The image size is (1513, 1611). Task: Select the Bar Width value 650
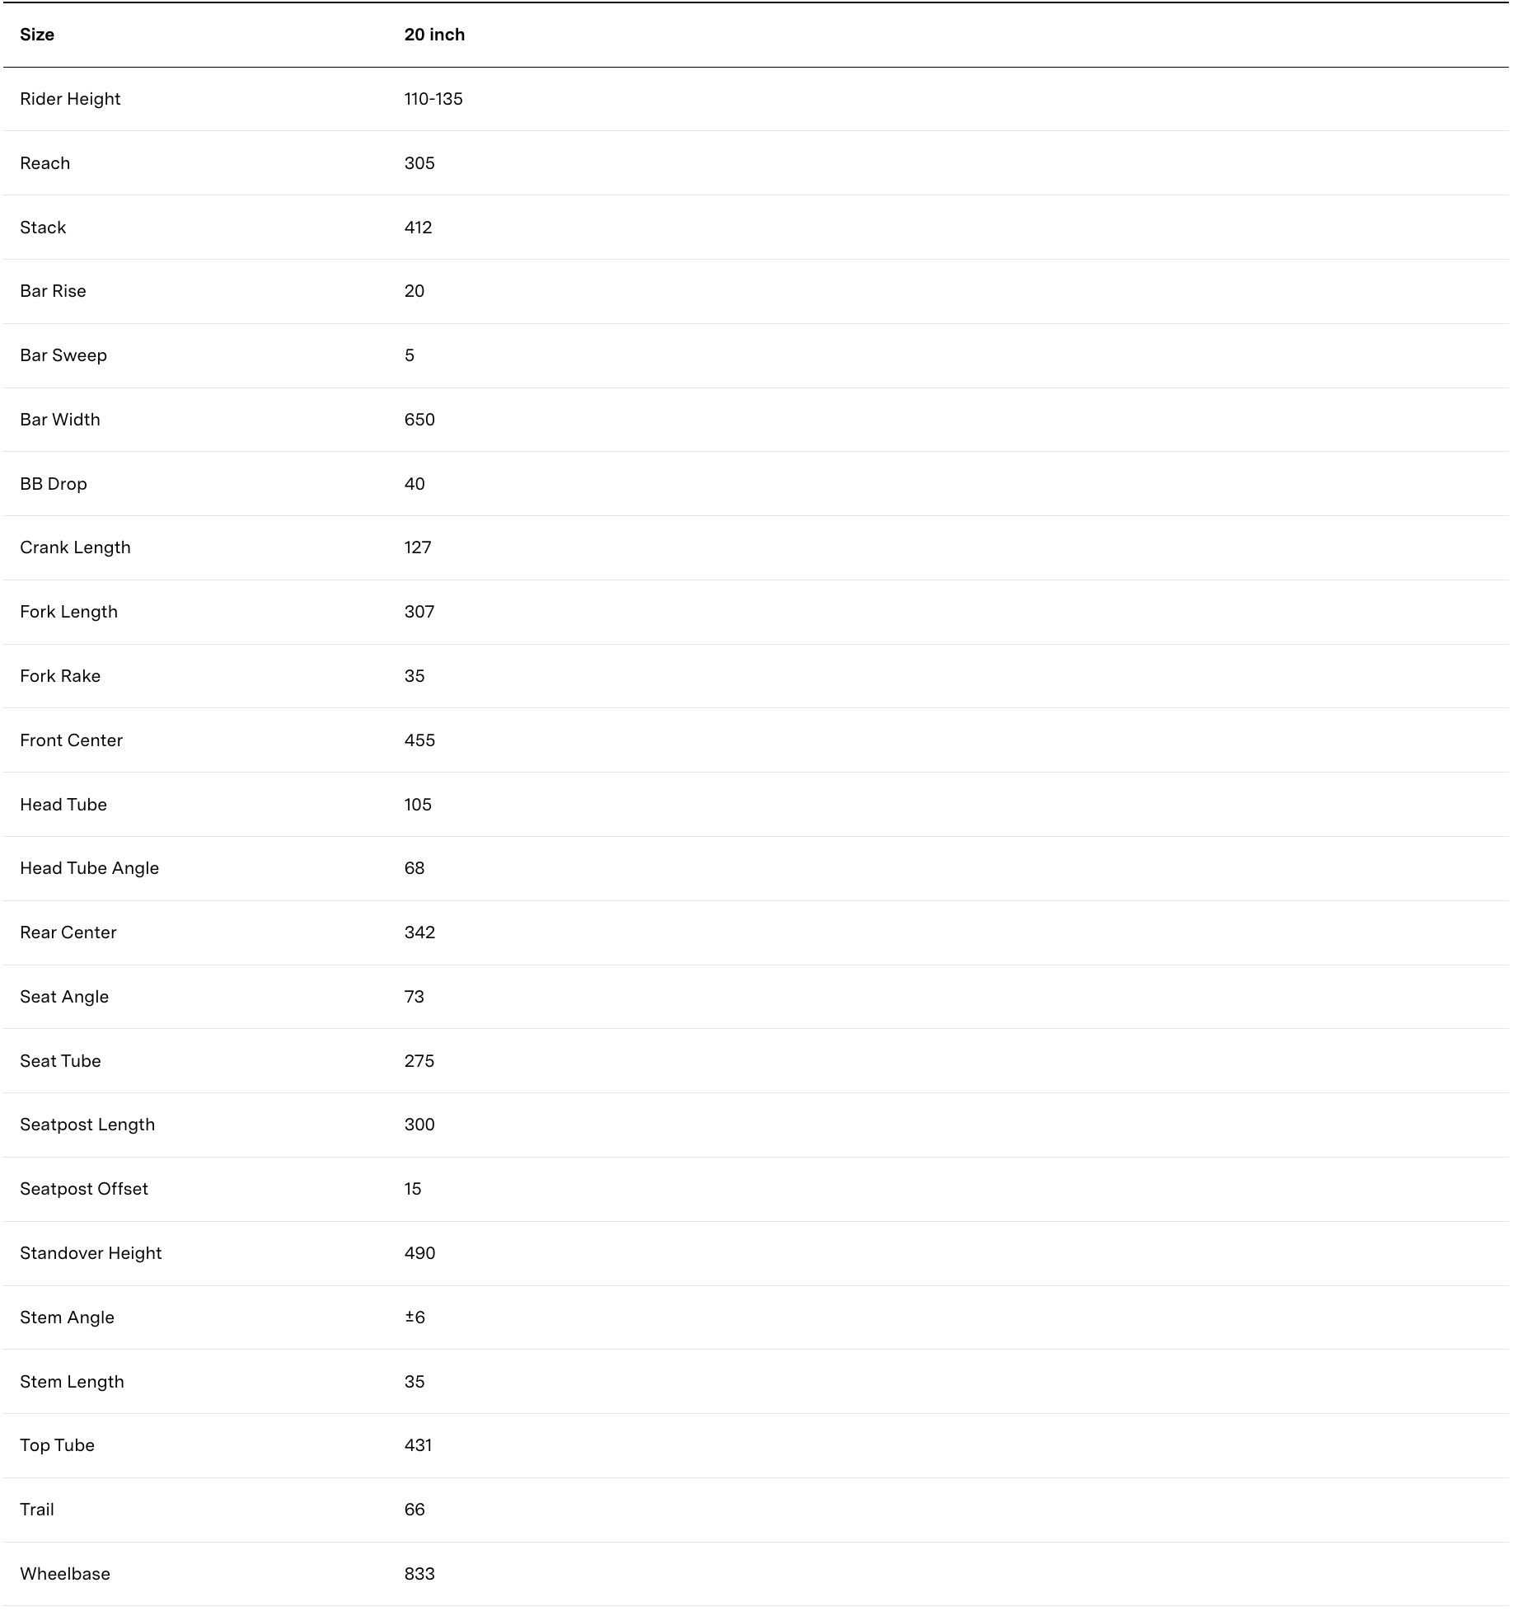[419, 420]
